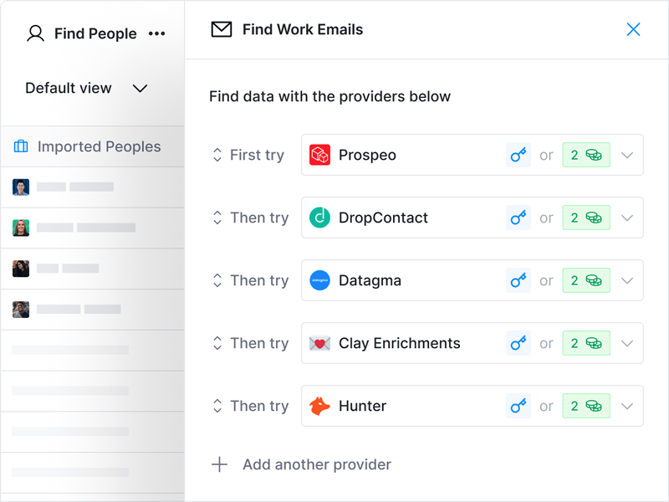Image resolution: width=669 pixels, height=502 pixels.
Task: Open the Find People three-dot menu
Action: tap(156, 33)
